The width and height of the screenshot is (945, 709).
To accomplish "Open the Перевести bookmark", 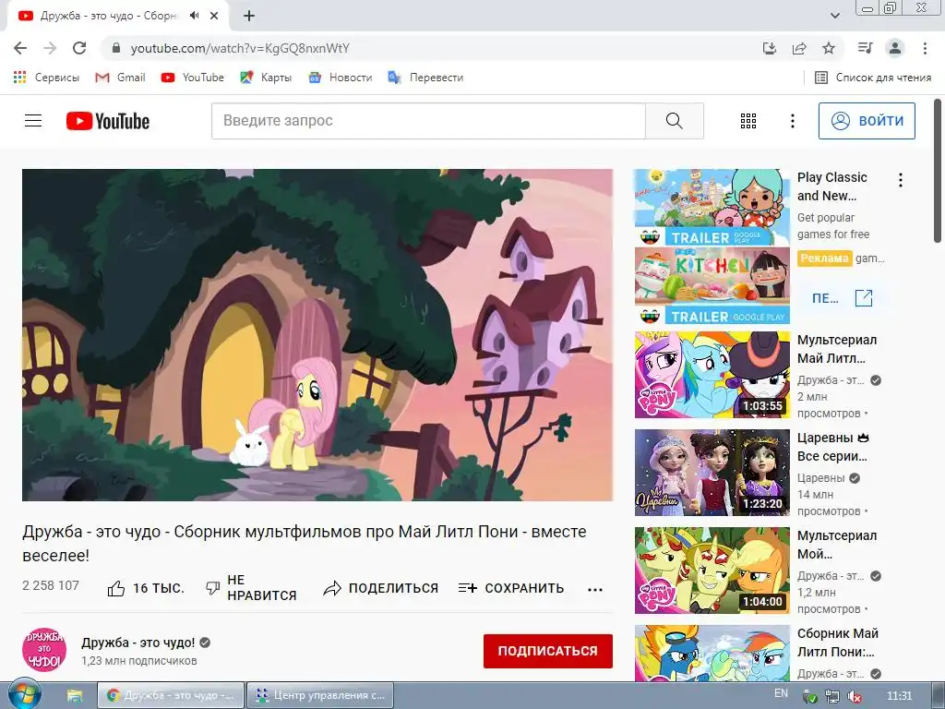I will coord(425,78).
